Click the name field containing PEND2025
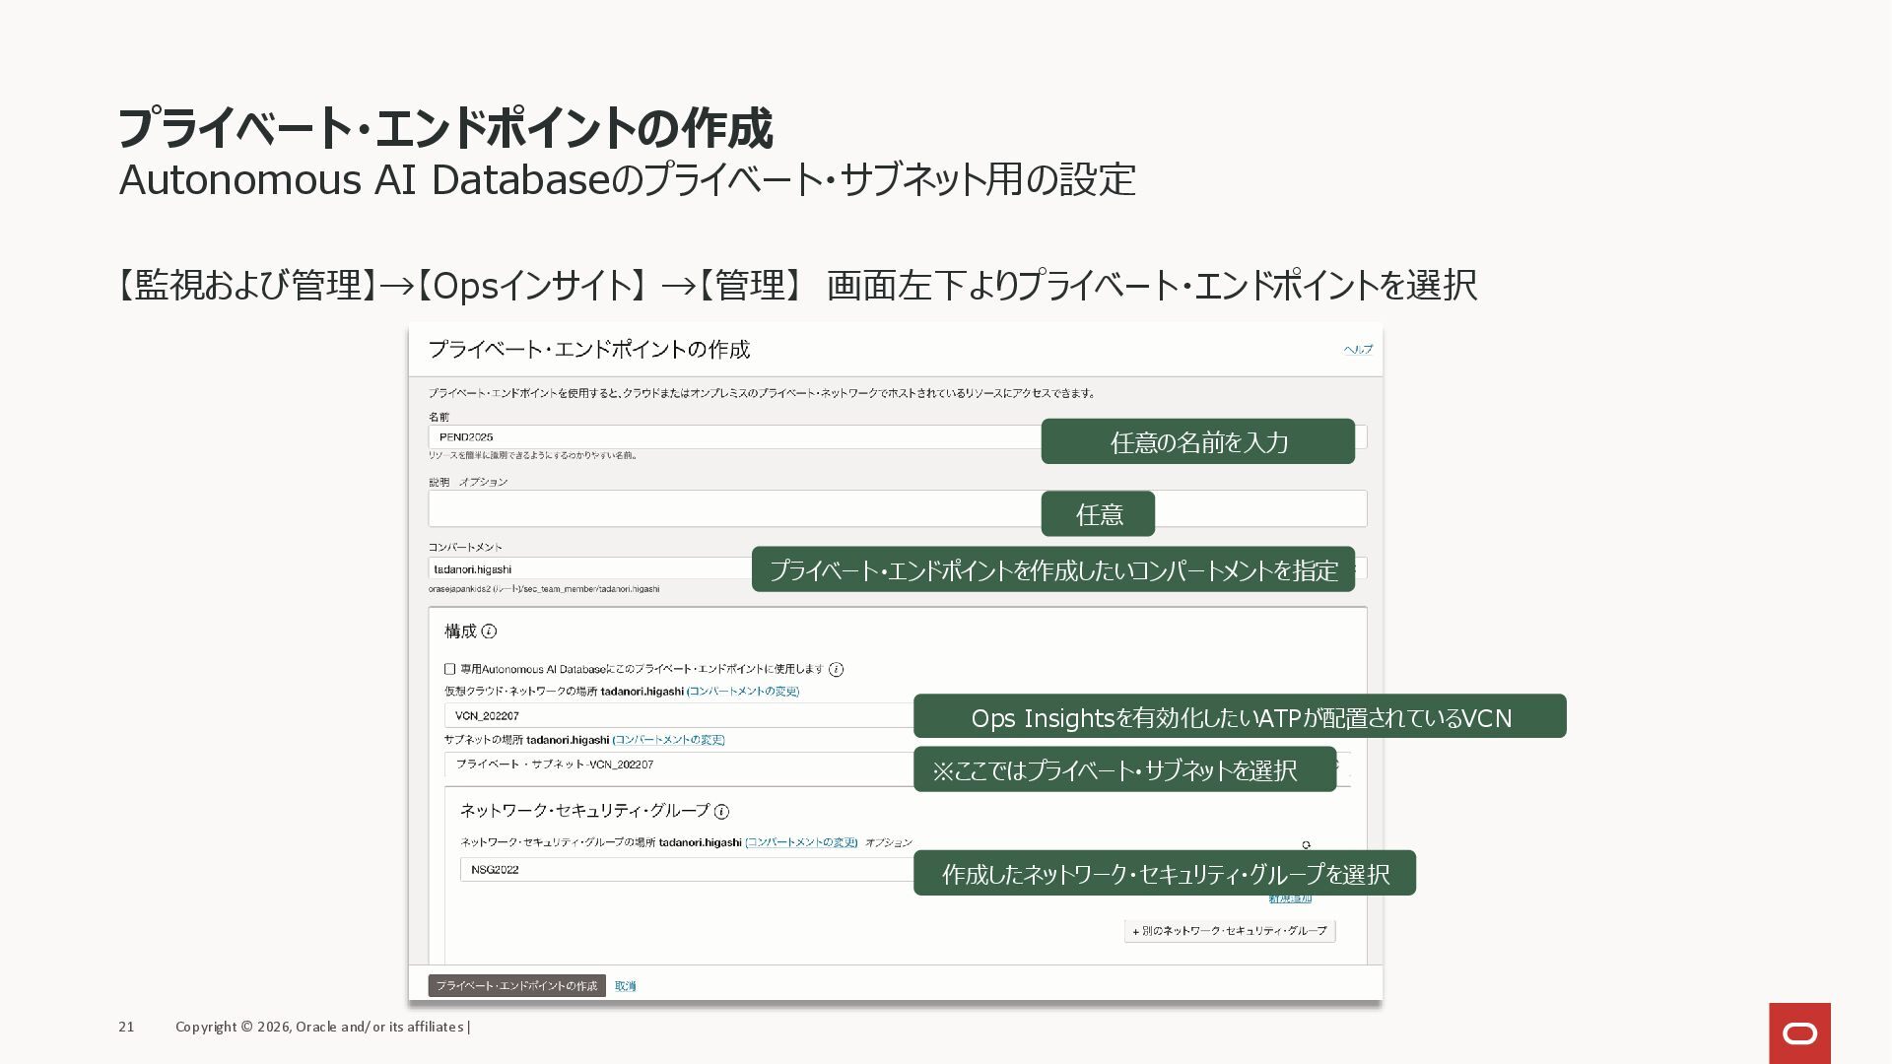1892x1064 pixels. pos(733,437)
